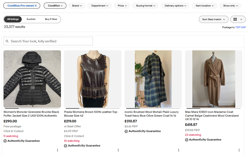
Task: Open the Prada Womens Brown Leather Top listing title
Action: coord(90,114)
